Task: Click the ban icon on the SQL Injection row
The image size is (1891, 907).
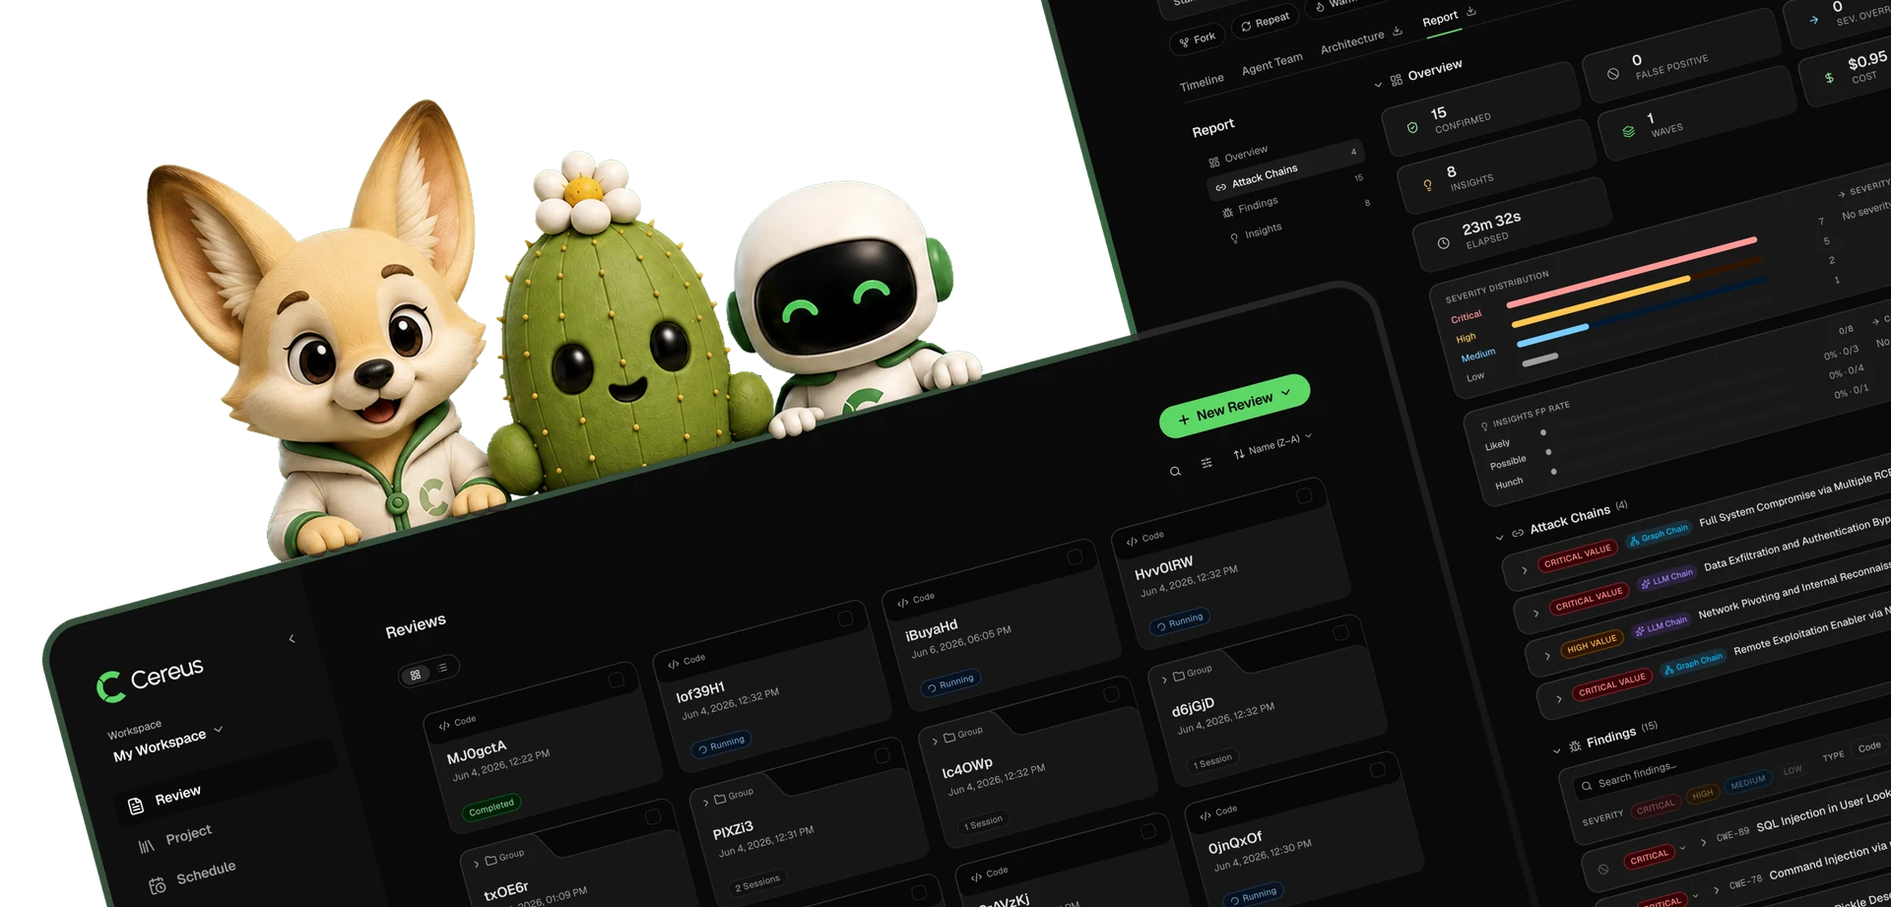Action: click(1603, 870)
